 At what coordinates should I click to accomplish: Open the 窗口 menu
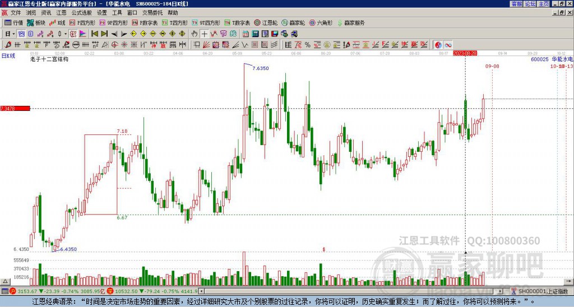(132, 13)
